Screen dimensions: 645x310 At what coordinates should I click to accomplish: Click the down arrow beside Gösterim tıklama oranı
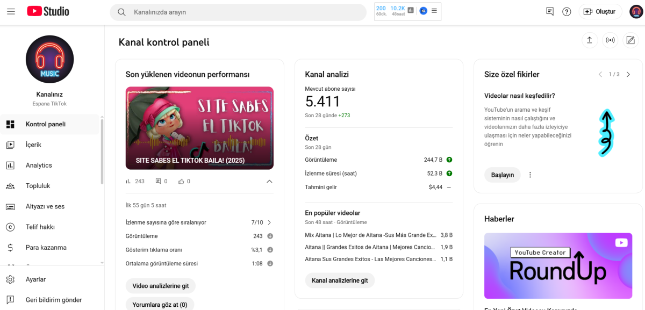pyautogui.click(x=270, y=250)
